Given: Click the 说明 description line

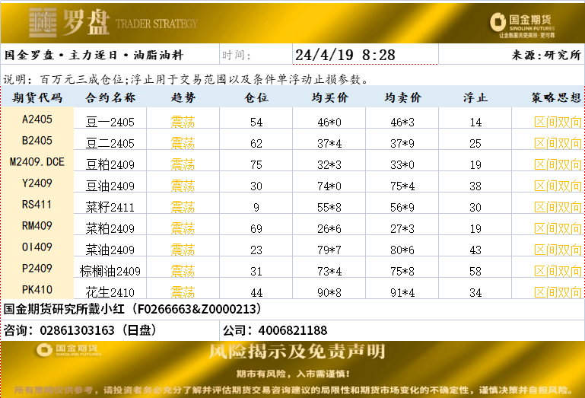Looking at the screenshot, I should click(x=186, y=79).
